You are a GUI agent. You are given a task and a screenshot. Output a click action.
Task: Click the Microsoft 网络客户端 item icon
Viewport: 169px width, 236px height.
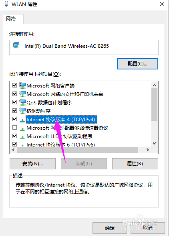[22, 85]
